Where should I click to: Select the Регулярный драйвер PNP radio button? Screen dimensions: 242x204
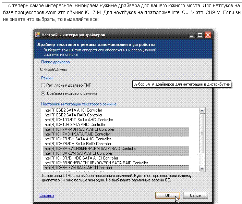point(43,85)
